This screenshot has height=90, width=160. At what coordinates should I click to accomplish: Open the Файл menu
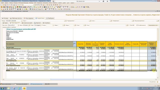coord(2,3)
